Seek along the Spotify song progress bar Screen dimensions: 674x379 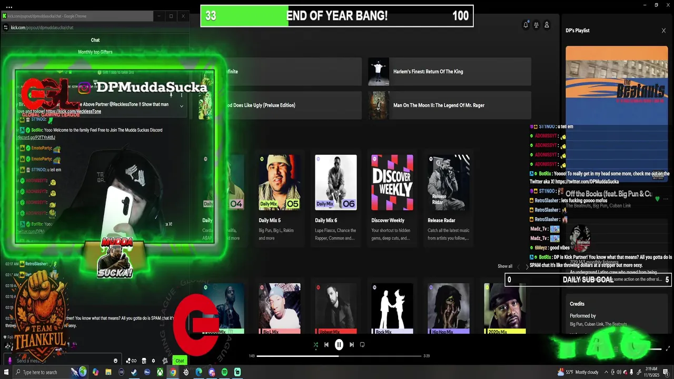tap(339, 356)
